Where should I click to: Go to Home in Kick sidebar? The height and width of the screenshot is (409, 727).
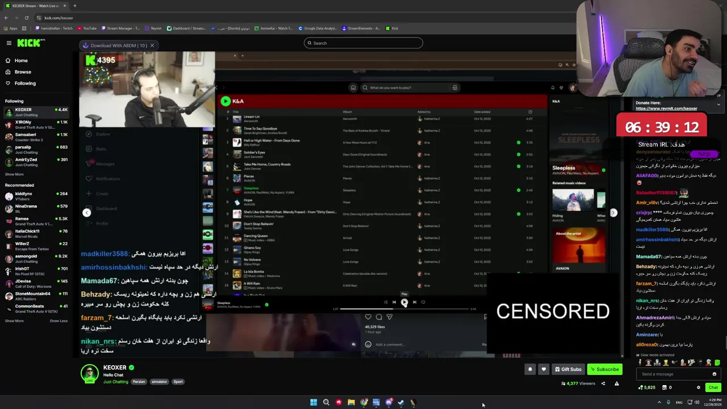point(21,61)
